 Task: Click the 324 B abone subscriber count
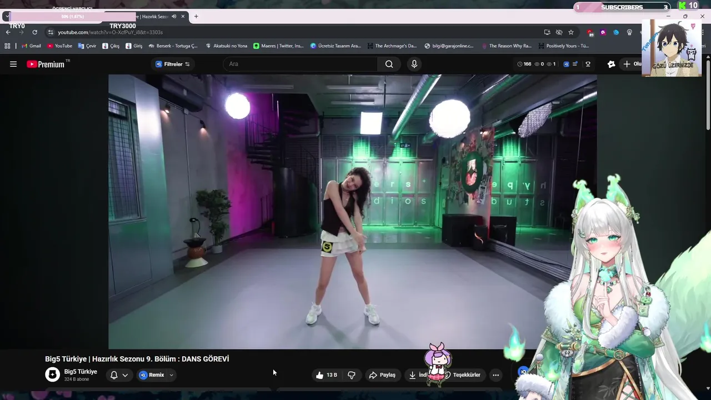pos(77,379)
